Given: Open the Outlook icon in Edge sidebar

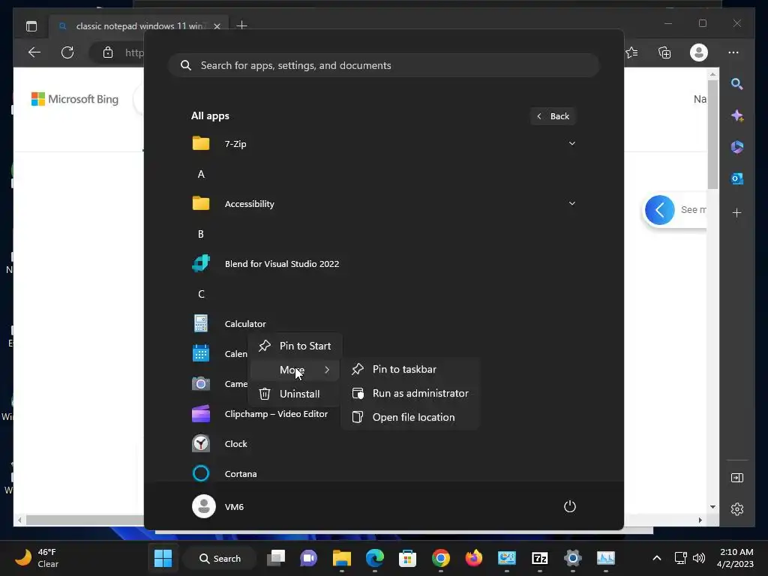Looking at the screenshot, I should tap(736, 178).
